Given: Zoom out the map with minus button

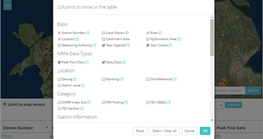Looking at the screenshot, I should pyautogui.click(x=8, y=6).
